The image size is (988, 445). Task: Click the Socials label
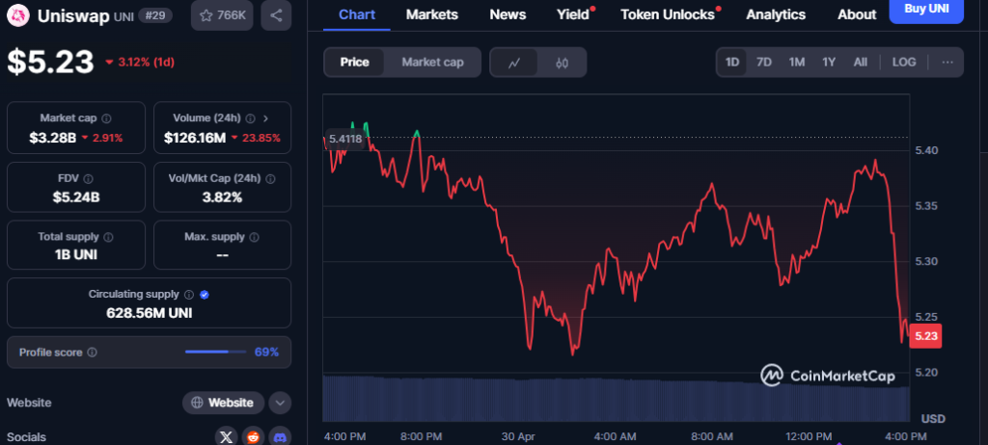[26, 437]
